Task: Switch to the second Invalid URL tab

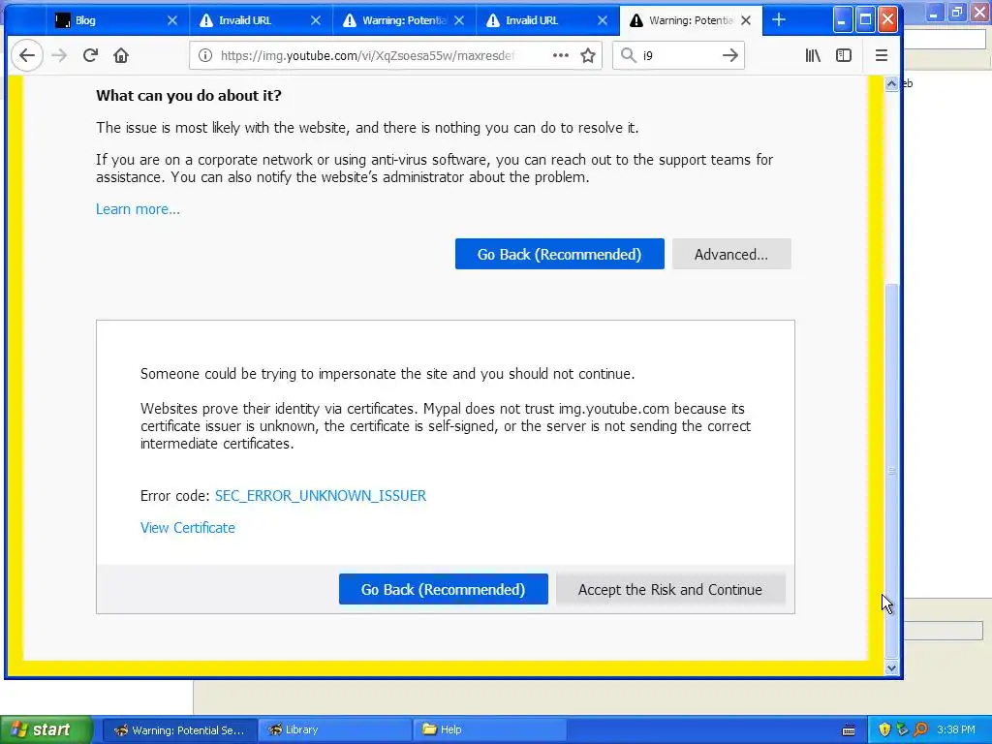Action: click(547, 21)
